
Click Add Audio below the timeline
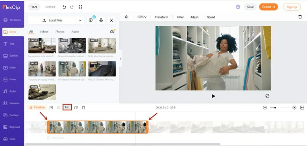[55, 138]
